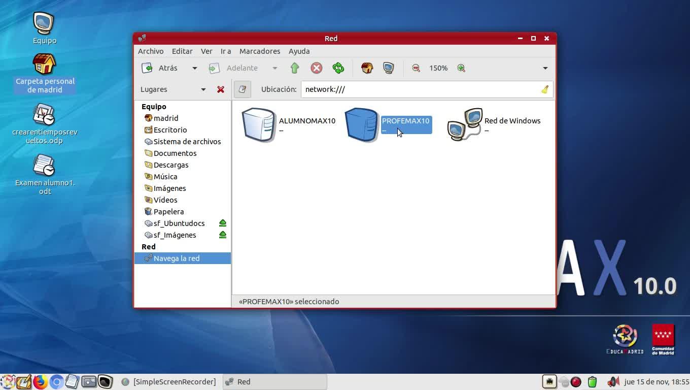Unmount sf_Imágenes using its eject icon

tap(222, 235)
